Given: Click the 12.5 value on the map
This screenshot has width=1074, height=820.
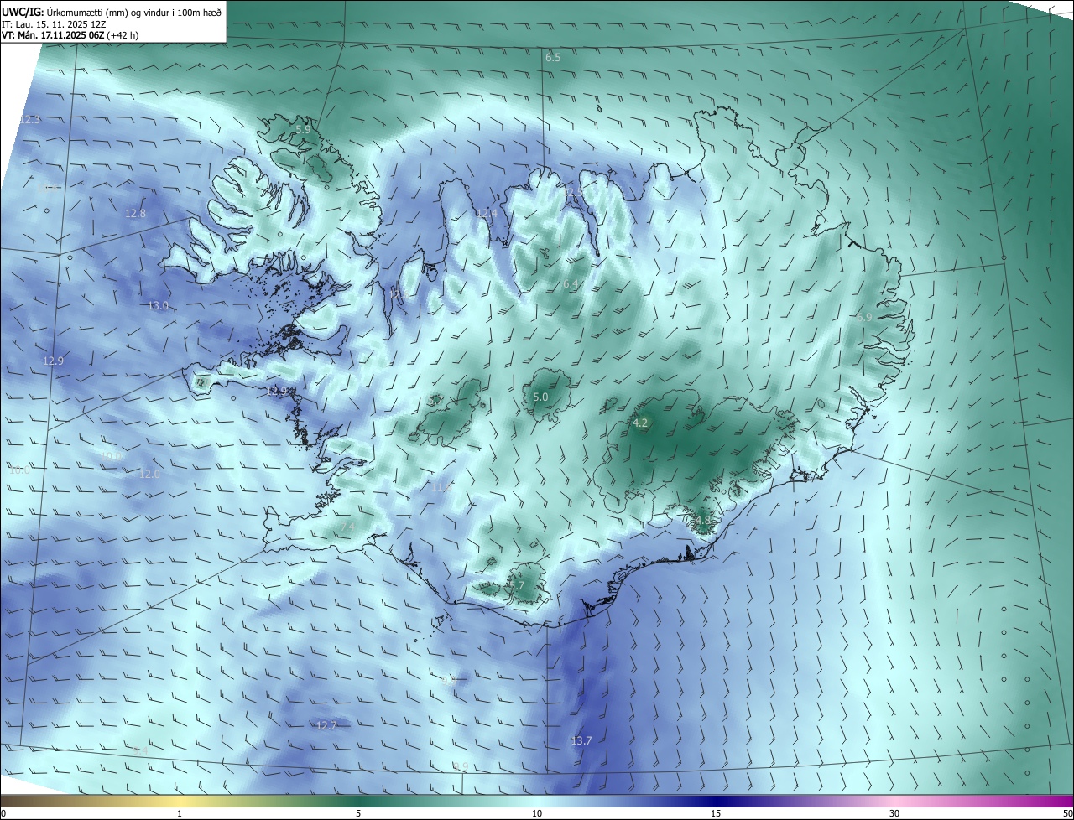Looking at the screenshot, I should pos(573,193).
